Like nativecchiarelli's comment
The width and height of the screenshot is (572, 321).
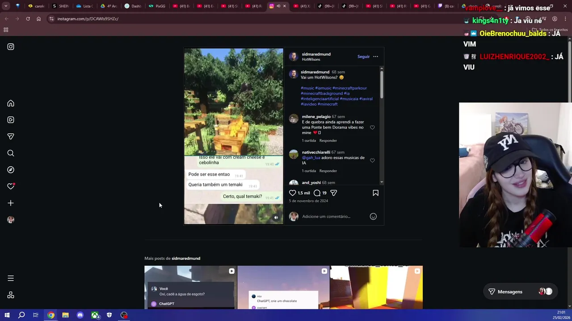[372, 160]
